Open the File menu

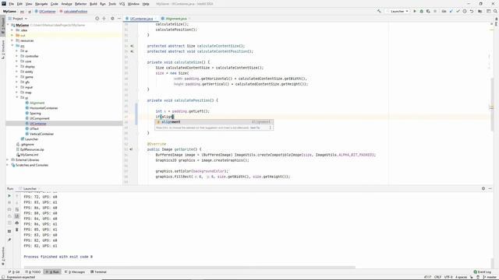11,4
